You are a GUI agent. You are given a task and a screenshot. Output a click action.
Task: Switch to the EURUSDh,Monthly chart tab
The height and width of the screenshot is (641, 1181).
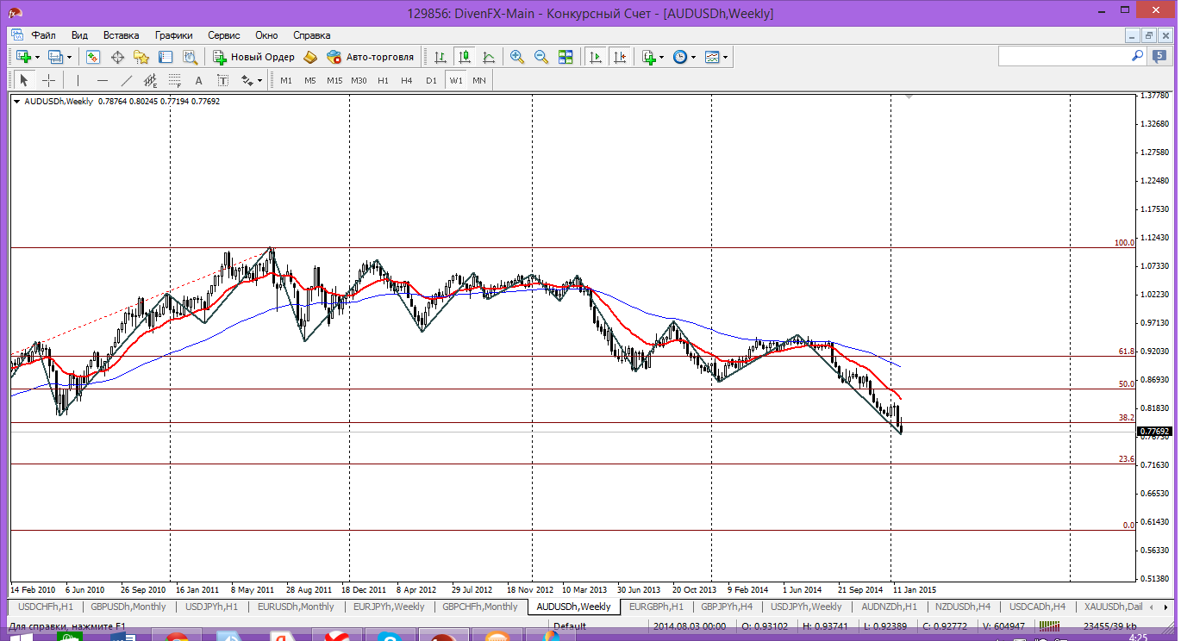[x=296, y=607]
